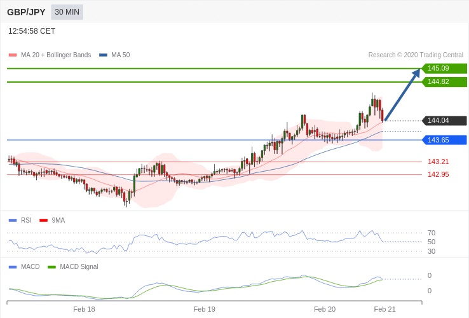Click the MACD legend marker
Image resolution: width=469 pixels, height=318 pixels.
point(13,267)
